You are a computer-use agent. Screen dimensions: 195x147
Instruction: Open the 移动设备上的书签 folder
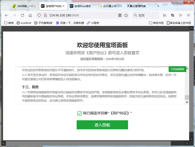(x=179, y=23)
